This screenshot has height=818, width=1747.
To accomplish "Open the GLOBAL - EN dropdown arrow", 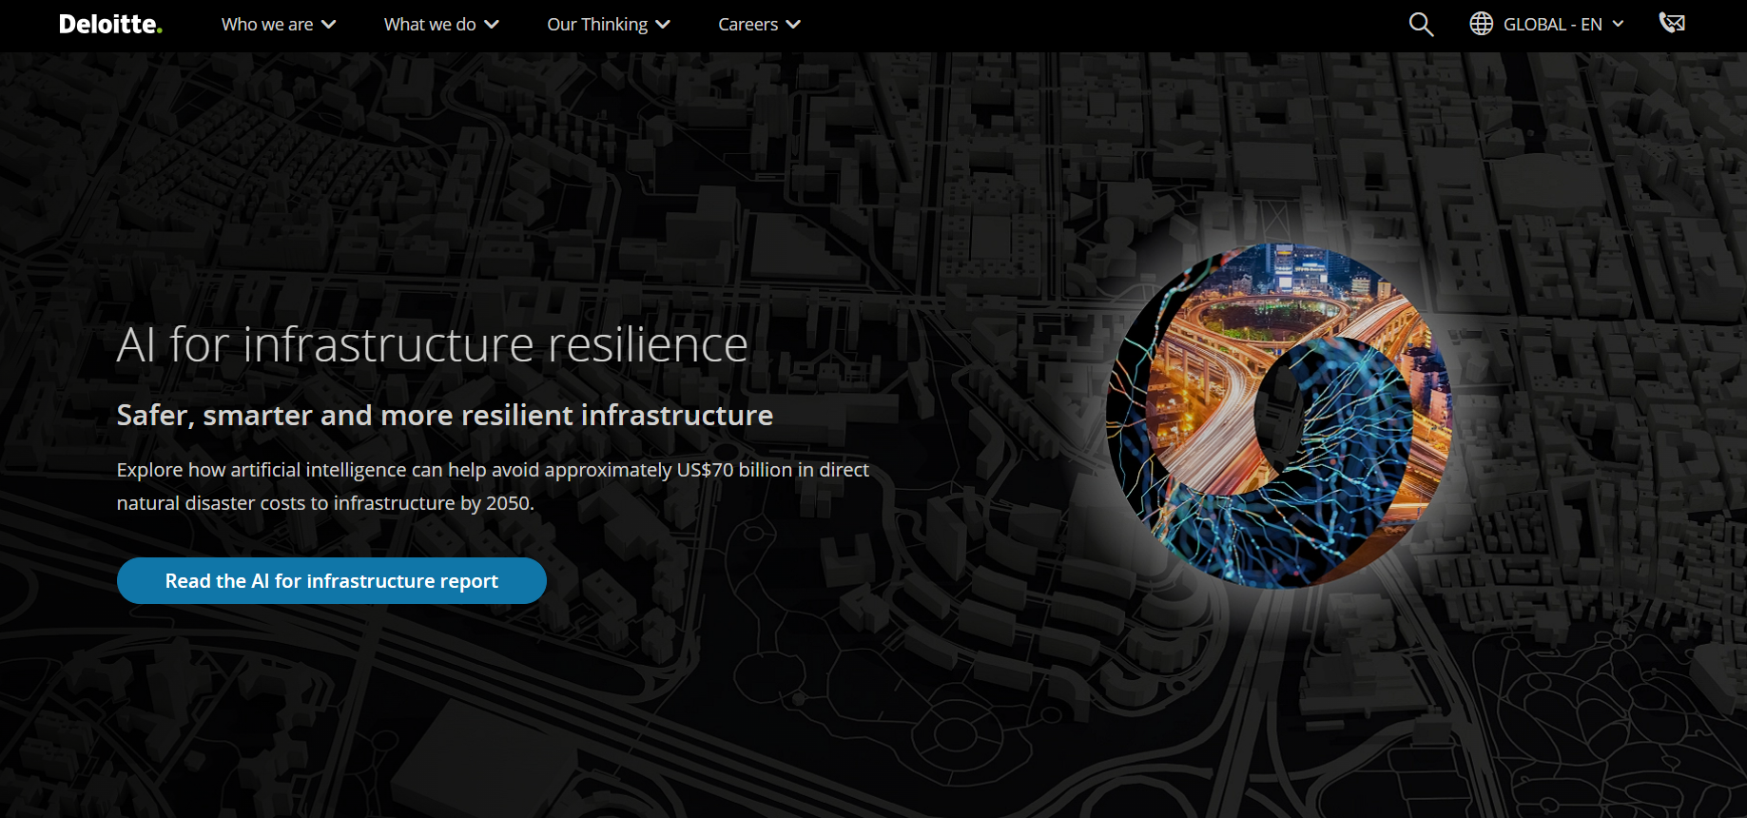I will point(1618,24).
